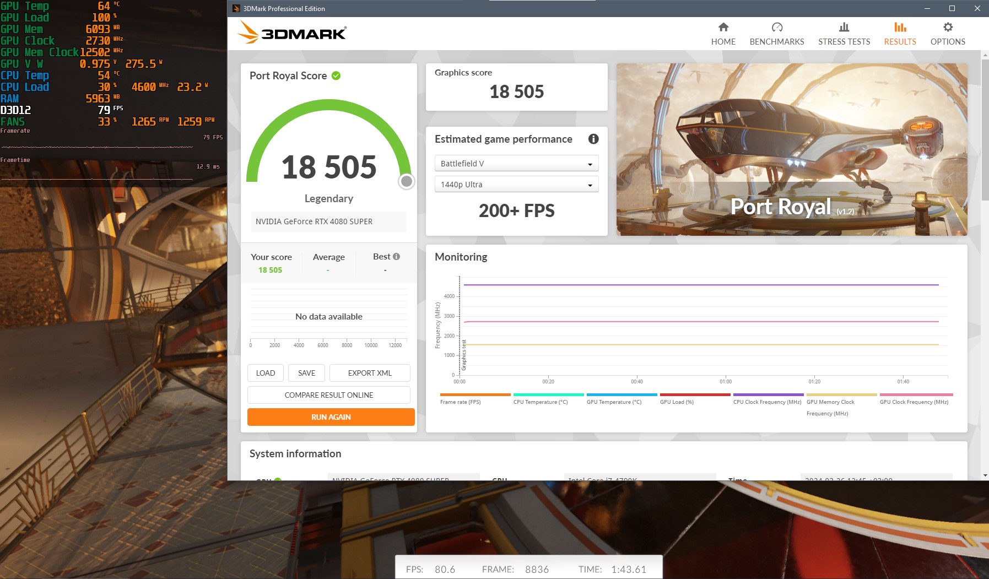This screenshot has width=989, height=579.
Task: Click the CPU Load overlay label
Action: [x=25, y=87]
